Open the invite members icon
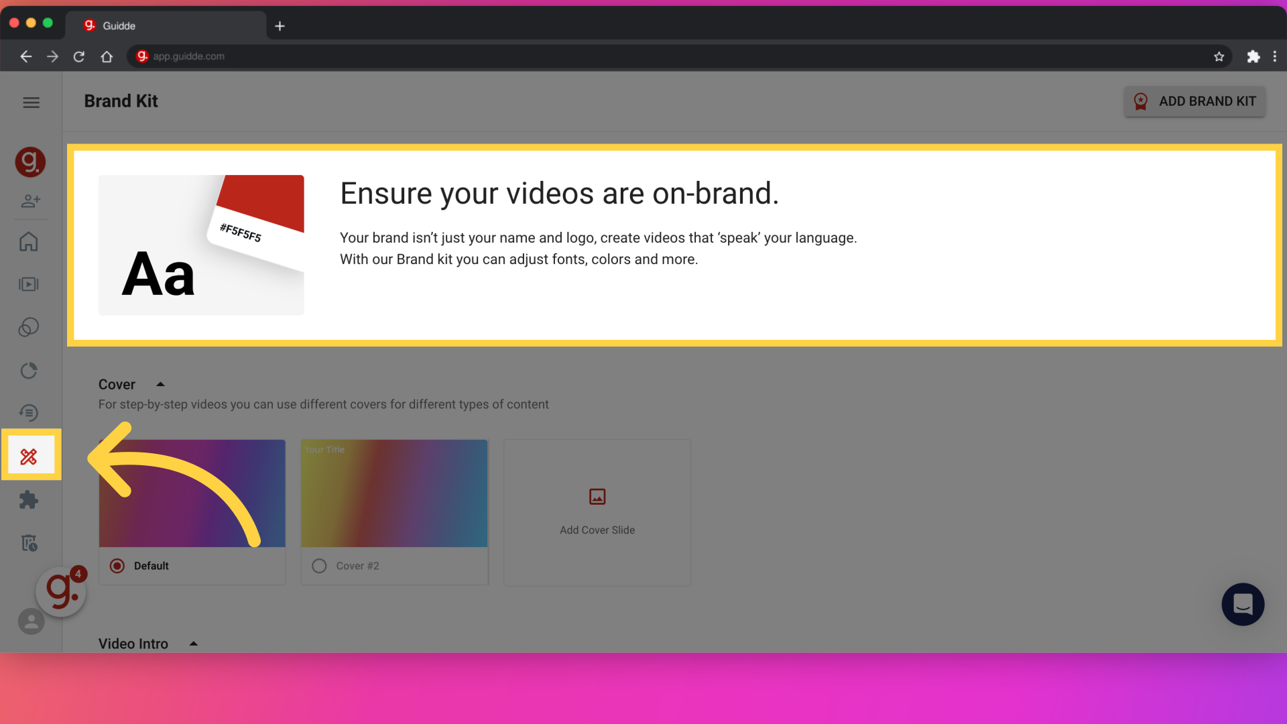 (x=31, y=200)
